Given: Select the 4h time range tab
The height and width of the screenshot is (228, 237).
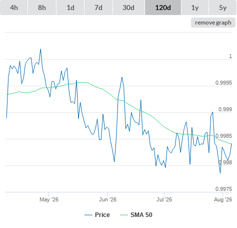Looking at the screenshot, I should [x=14, y=8].
